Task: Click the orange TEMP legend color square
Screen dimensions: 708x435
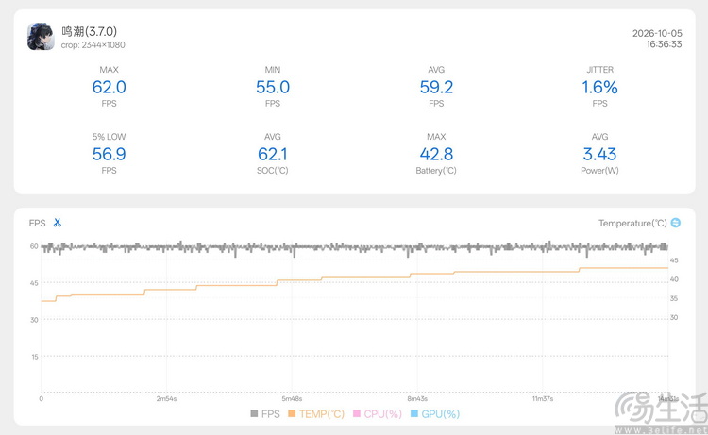Action: pos(292,414)
